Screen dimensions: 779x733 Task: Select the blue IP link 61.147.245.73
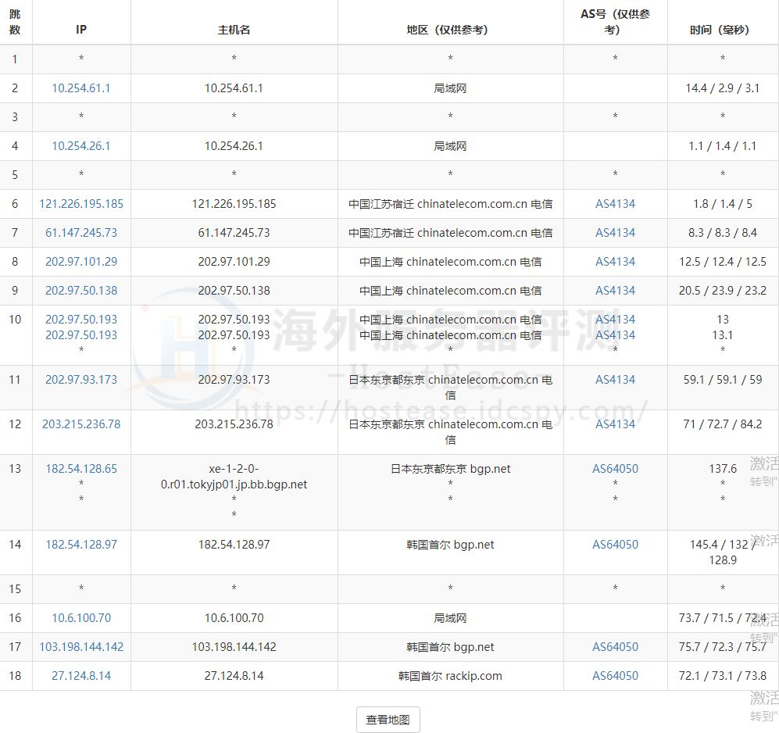(x=81, y=233)
